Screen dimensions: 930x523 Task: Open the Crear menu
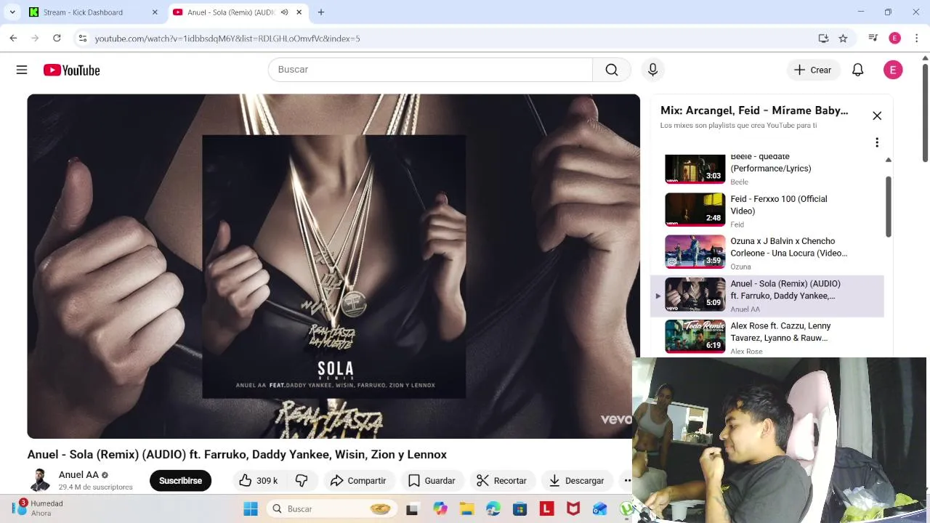813,70
